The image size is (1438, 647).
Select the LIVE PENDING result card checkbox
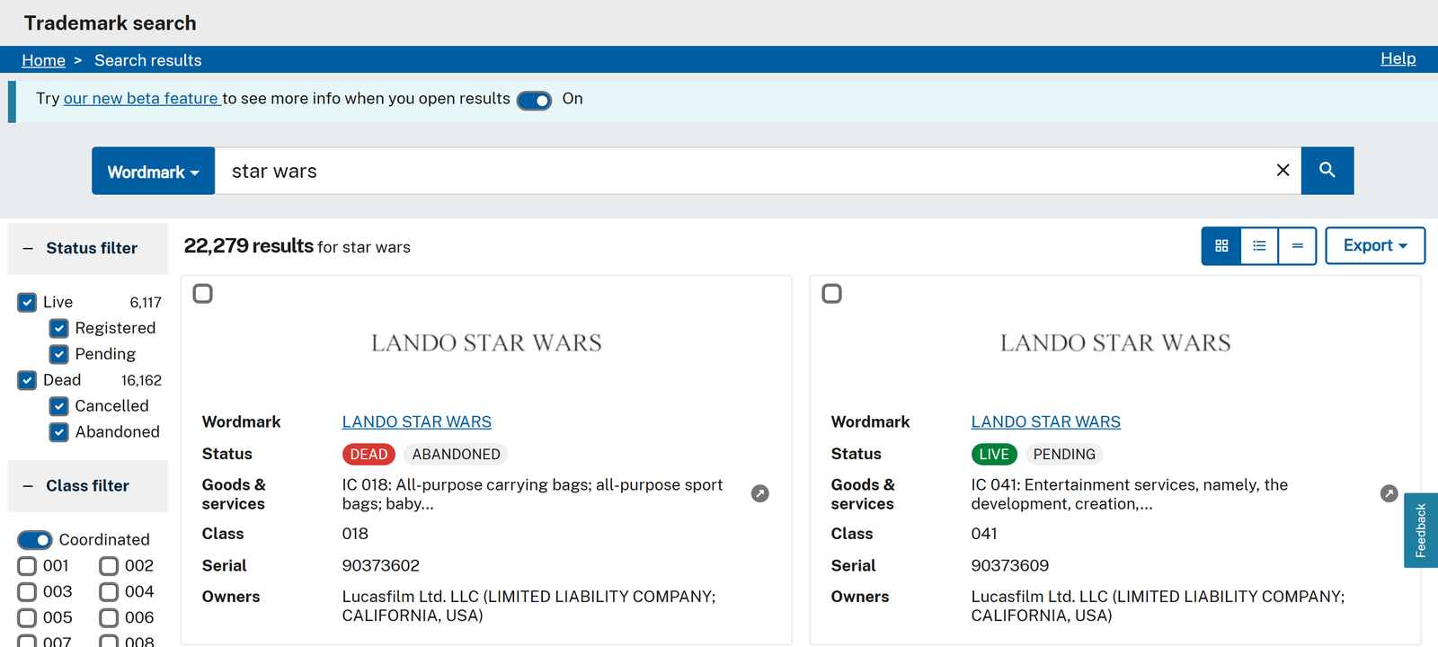[832, 294]
